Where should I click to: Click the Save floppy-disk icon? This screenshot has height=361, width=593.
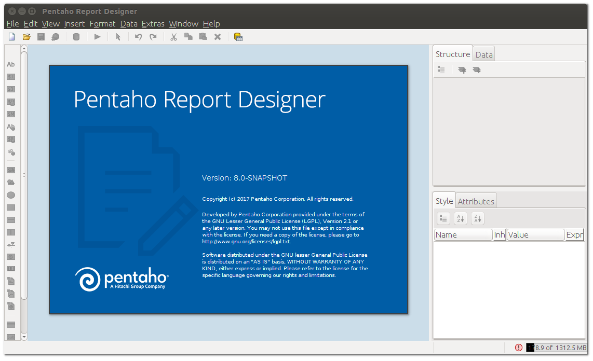(x=41, y=37)
